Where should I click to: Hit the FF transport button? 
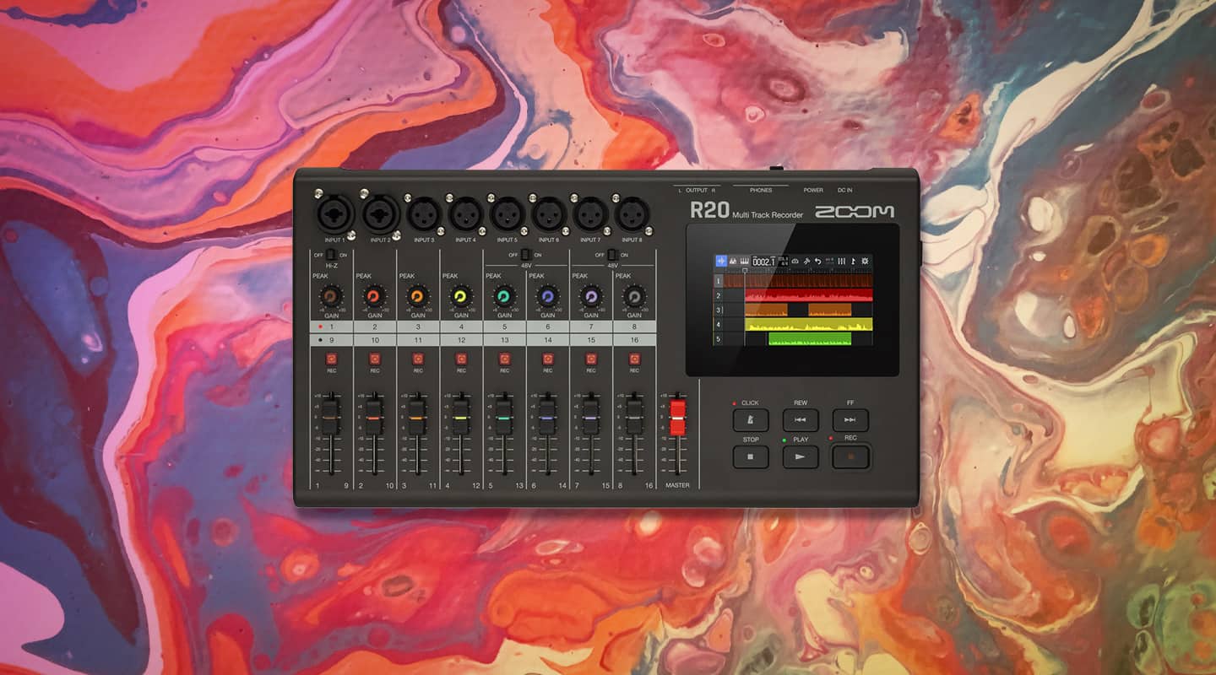point(850,420)
